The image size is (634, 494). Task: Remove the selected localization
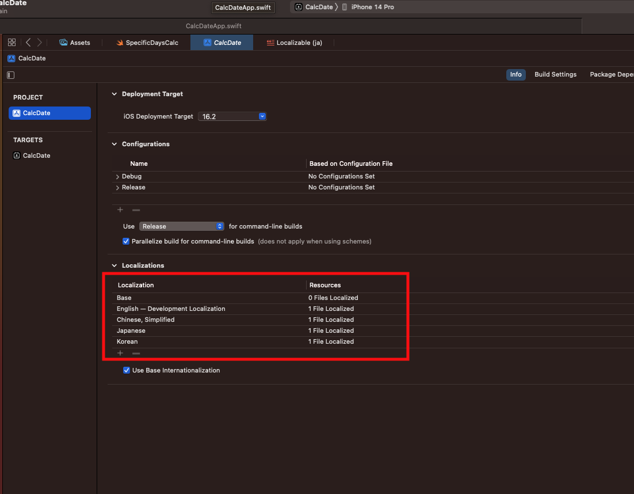[136, 353]
